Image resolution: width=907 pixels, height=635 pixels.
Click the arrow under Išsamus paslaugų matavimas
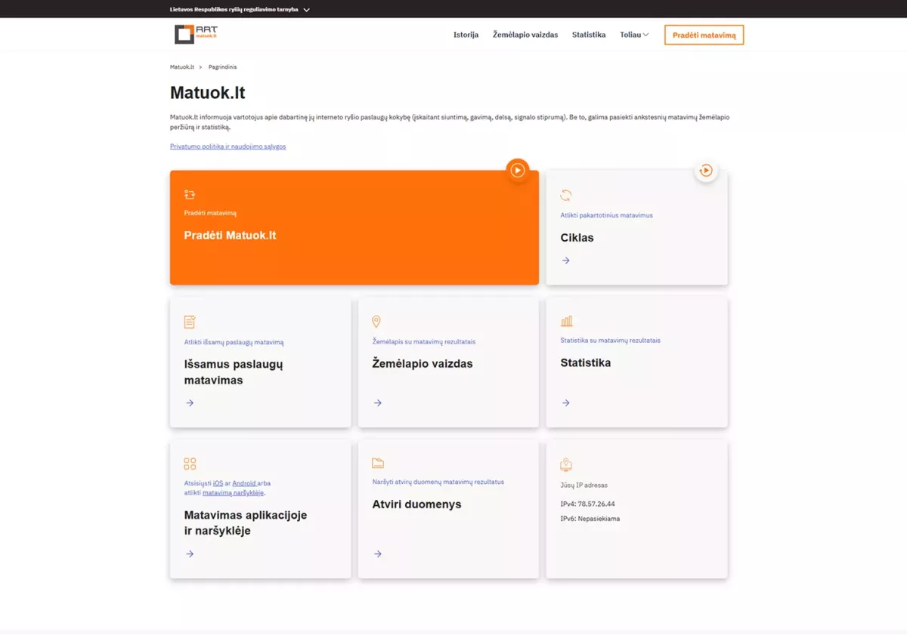(190, 403)
